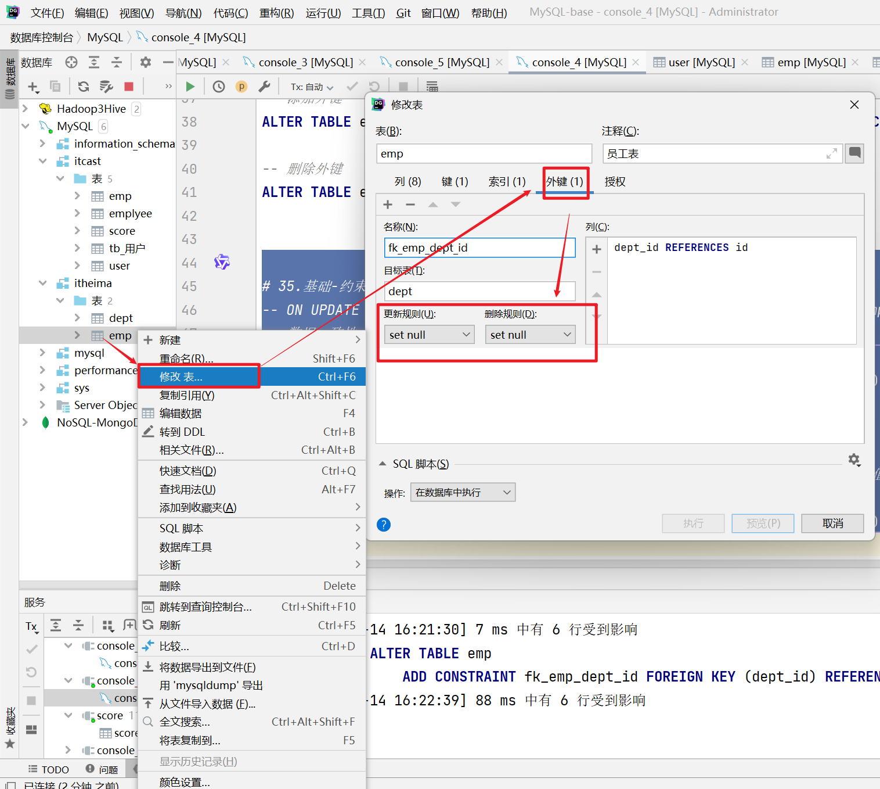Hide database panel with minus icon

click(x=168, y=62)
